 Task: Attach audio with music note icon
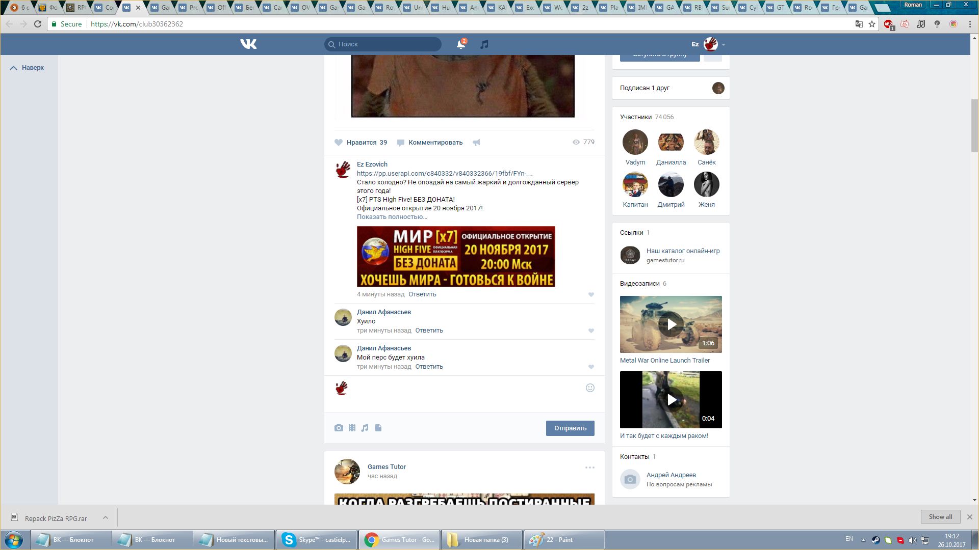click(365, 428)
